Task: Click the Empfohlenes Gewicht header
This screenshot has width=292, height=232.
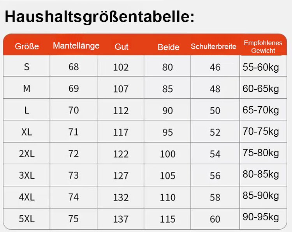Action: 263,47
